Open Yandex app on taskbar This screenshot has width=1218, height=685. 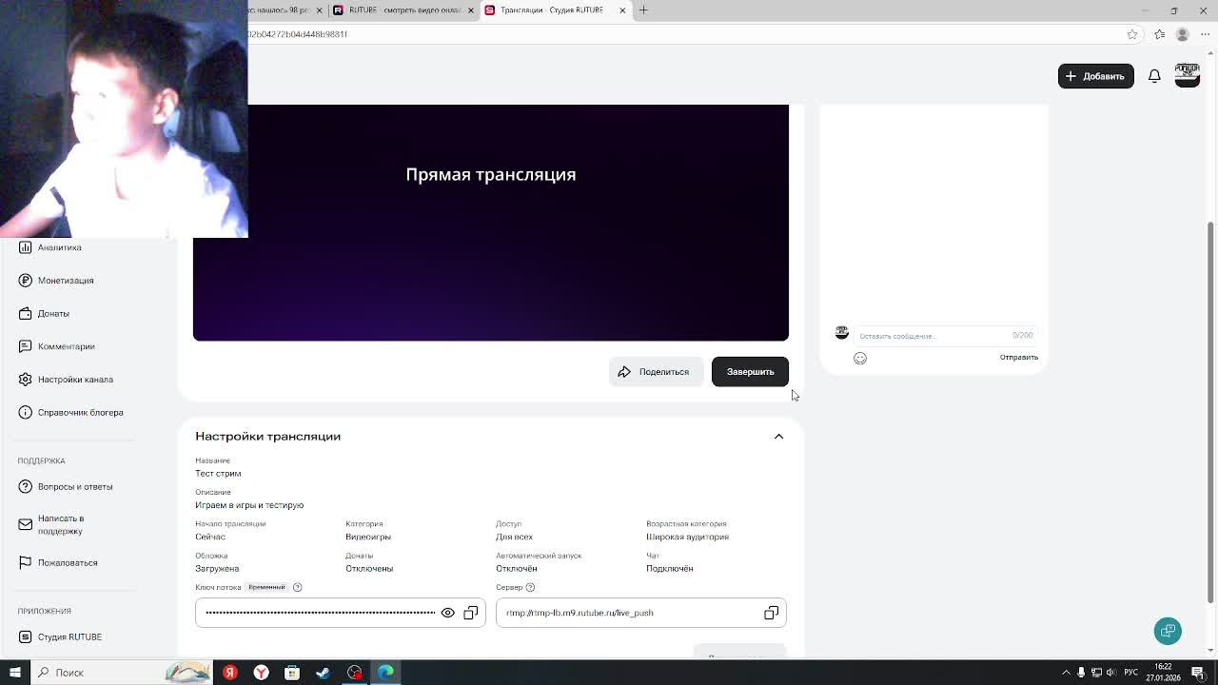(229, 673)
